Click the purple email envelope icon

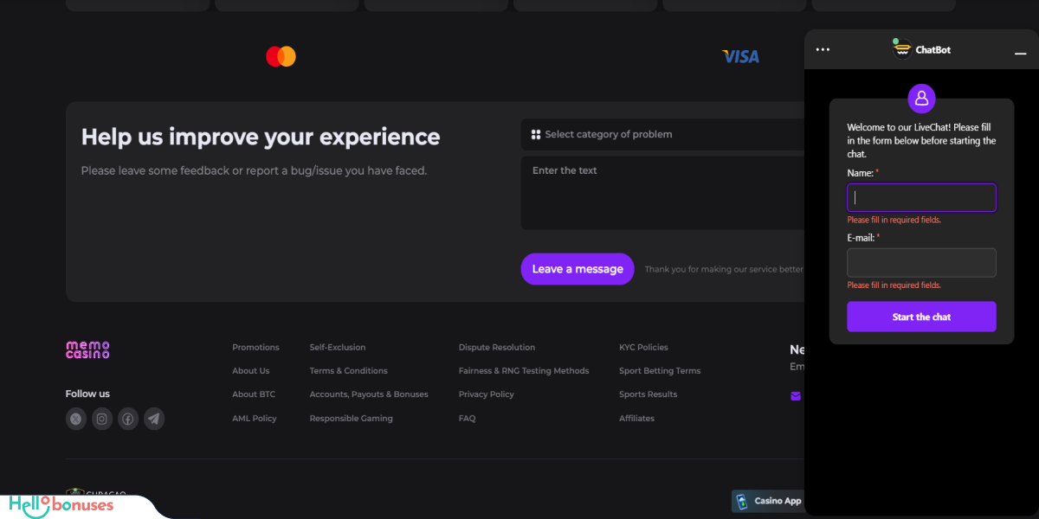click(796, 396)
